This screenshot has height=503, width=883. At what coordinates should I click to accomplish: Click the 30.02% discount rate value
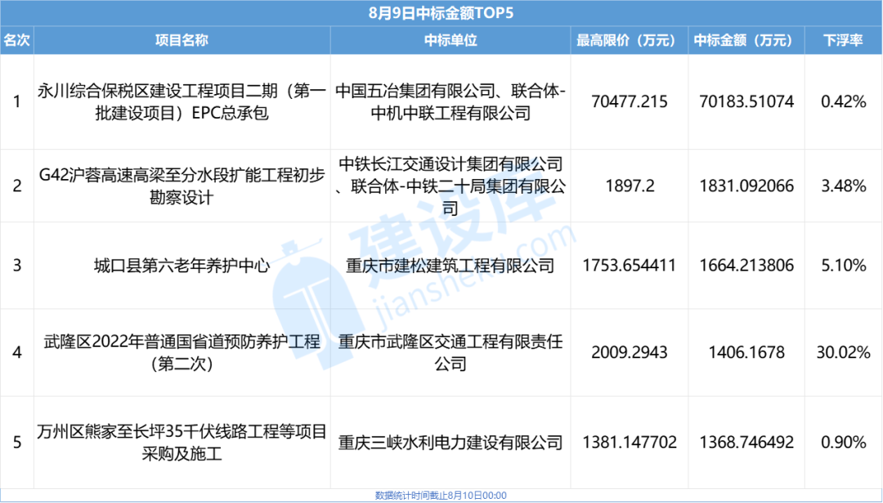coord(843,353)
